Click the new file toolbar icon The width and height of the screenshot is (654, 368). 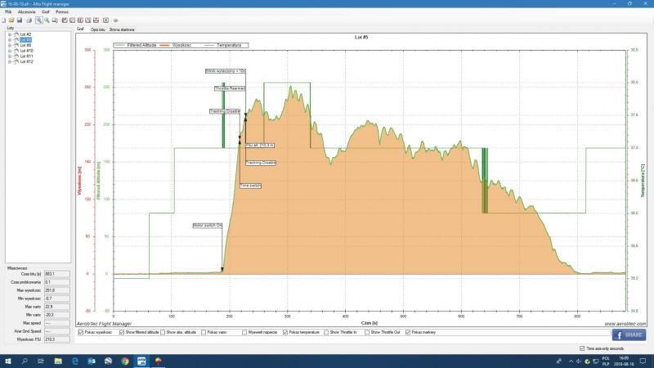pos(5,20)
